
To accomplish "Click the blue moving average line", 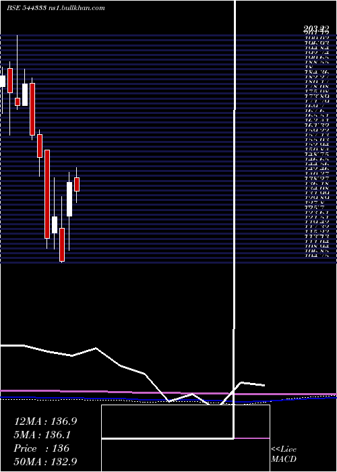I will click(168, 400).
